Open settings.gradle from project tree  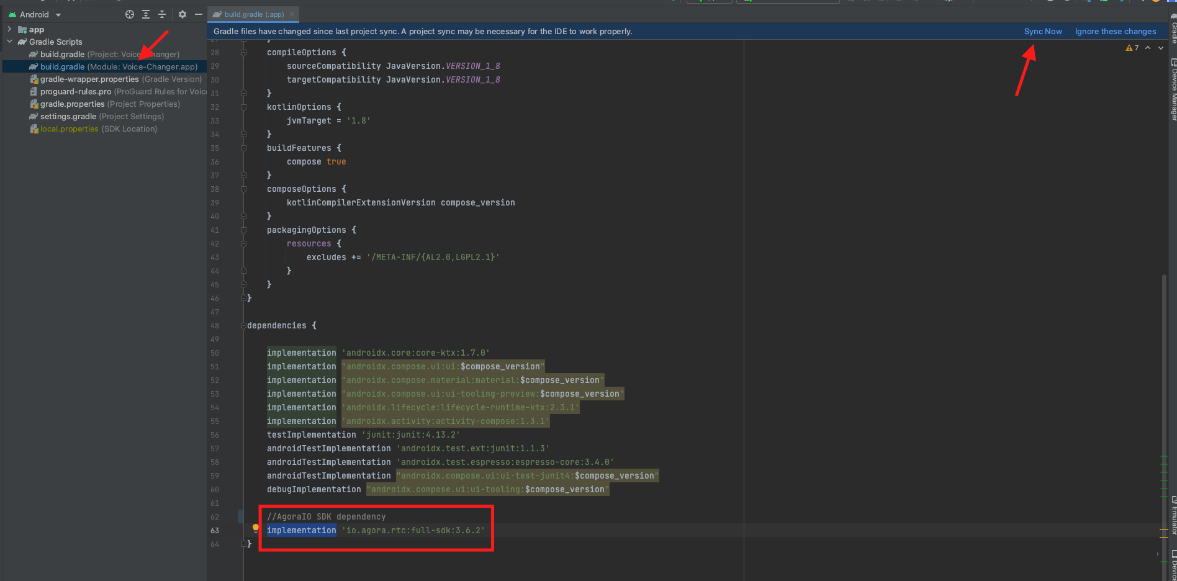(x=68, y=117)
